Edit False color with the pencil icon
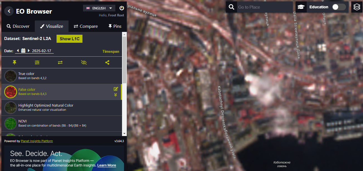The height and width of the screenshot is (171, 363). pyautogui.click(x=116, y=89)
